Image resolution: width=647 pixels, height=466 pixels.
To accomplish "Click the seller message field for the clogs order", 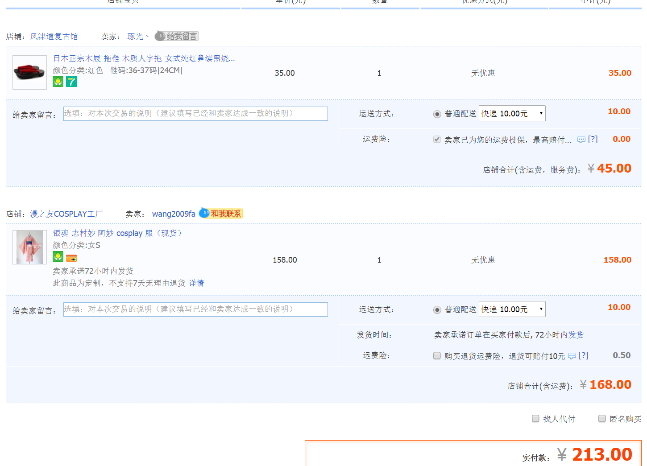I will pos(195,113).
